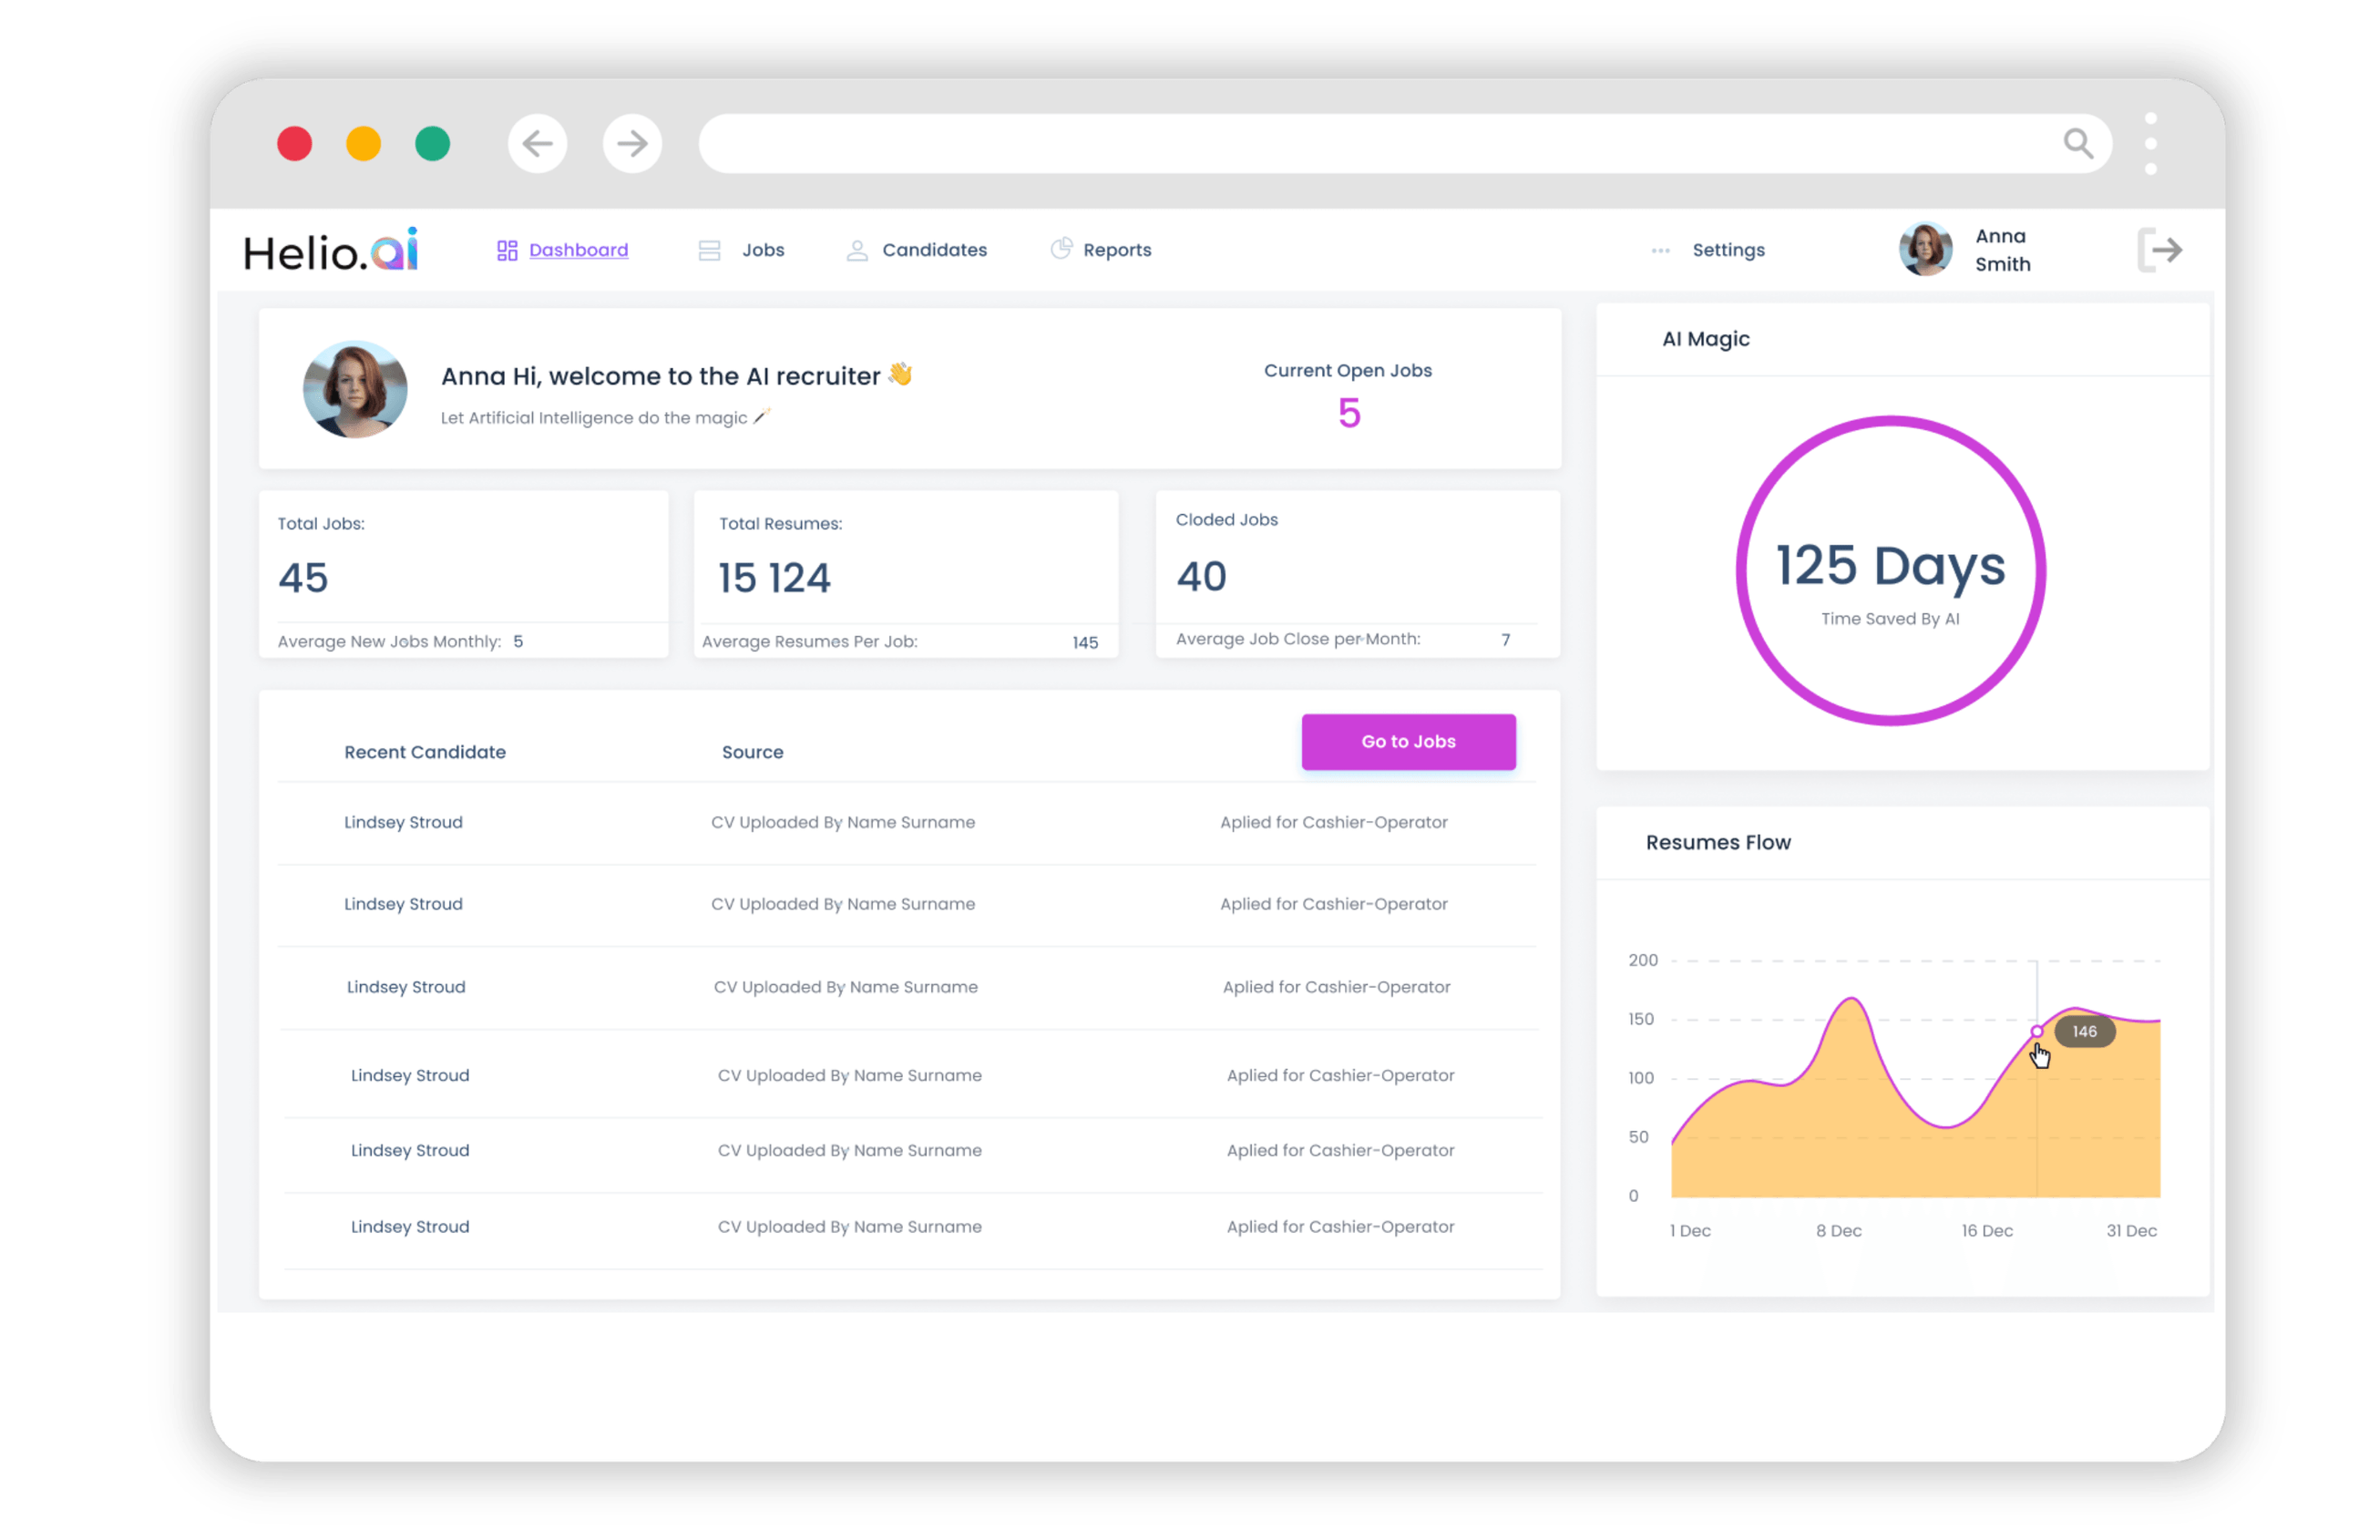The image size is (2369, 1540).
Task: Open the browser three-dot menu
Action: [2151, 143]
